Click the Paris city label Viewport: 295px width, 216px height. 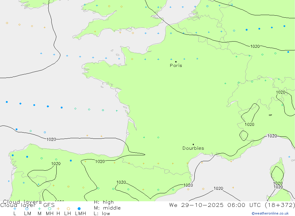[x=176, y=65]
